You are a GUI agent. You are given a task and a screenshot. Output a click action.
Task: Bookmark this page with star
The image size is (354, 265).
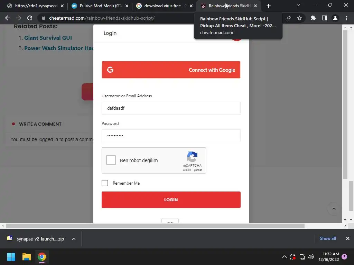click(x=299, y=18)
